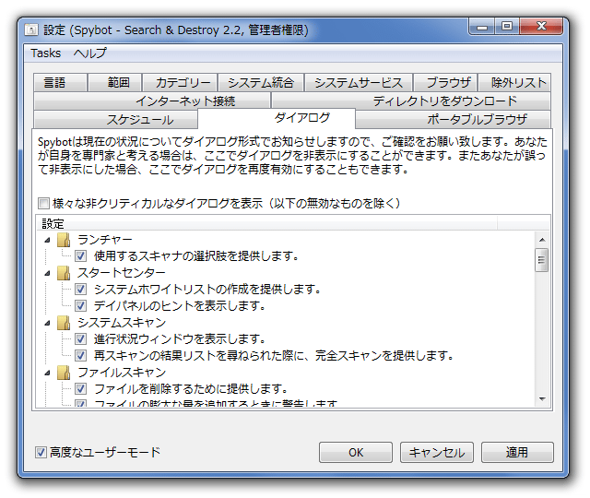This screenshot has height=498, width=590.
Task: Open the Tasks menu
Action: [x=45, y=53]
